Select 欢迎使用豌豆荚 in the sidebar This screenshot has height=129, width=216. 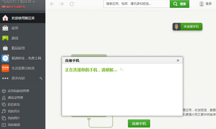(x=23, y=18)
